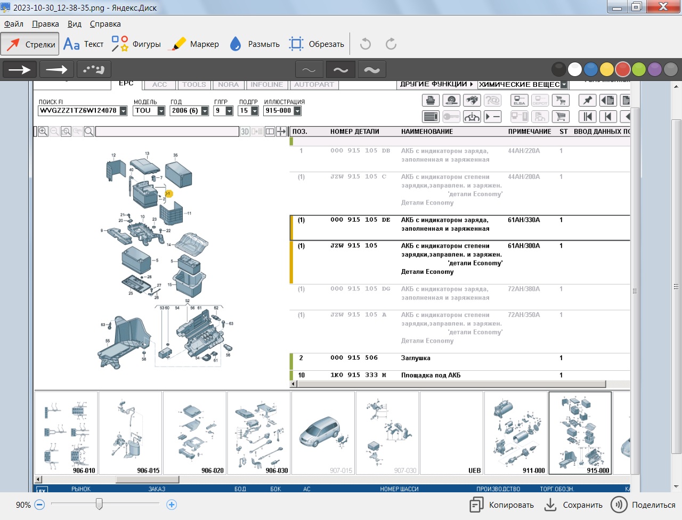
Task: Switch to the INFOLINE tab
Action: pyautogui.click(x=267, y=85)
